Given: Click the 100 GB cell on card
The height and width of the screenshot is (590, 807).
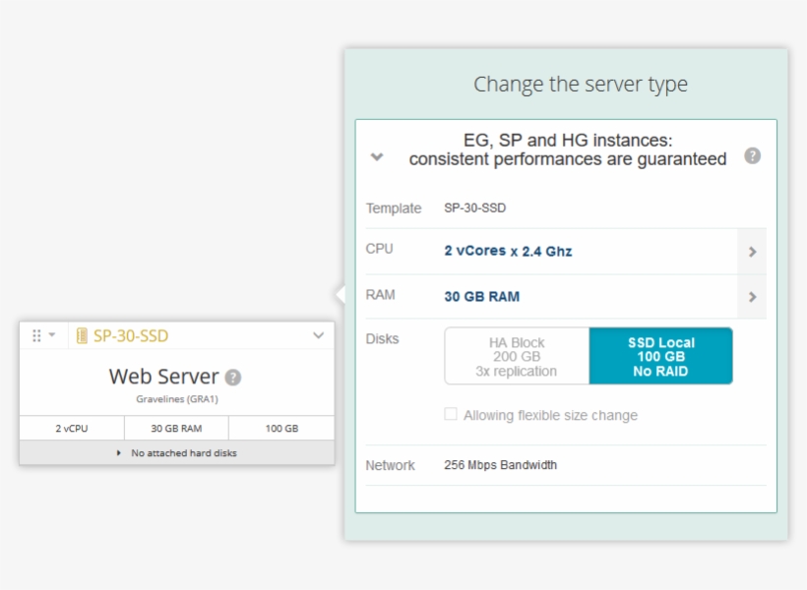Looking at the screenshot, I should click(x=281, y=429).
